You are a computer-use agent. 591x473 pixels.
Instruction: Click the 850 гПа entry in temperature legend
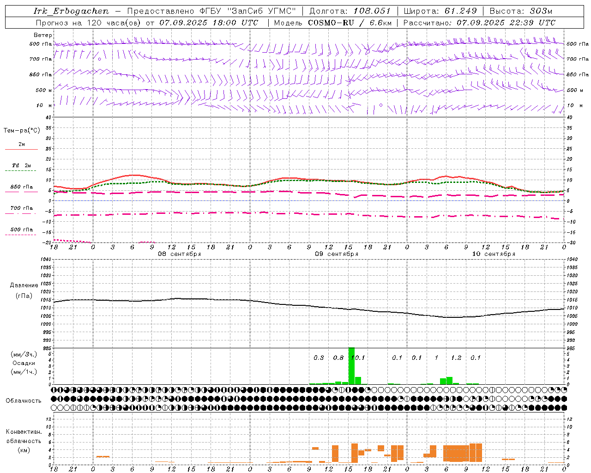(22, 187)
